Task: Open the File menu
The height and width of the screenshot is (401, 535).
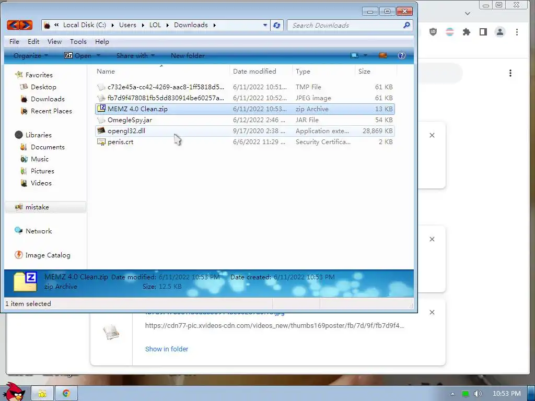Action: (14, 42)
